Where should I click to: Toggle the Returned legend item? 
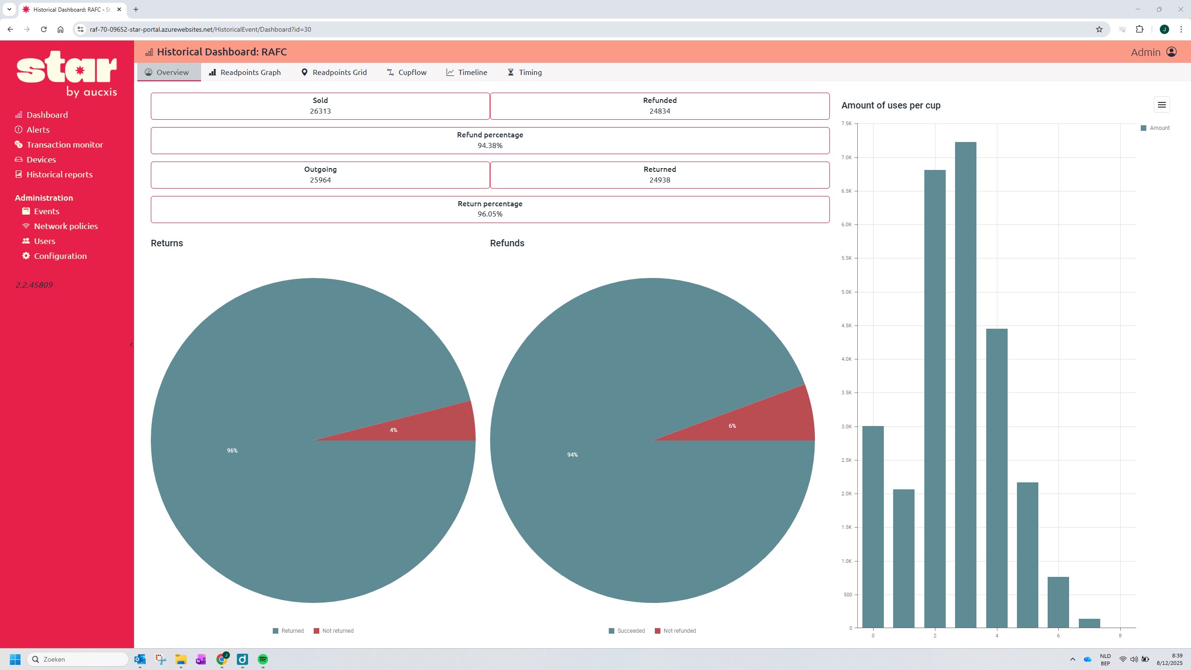288,631
